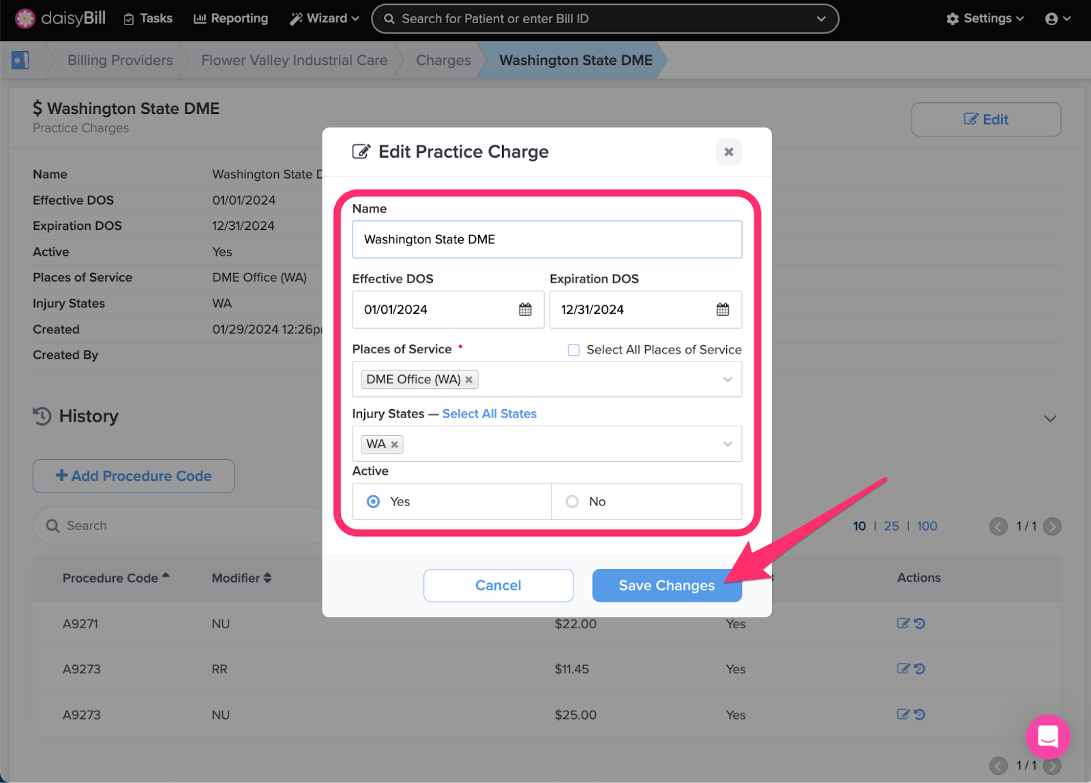Select Washington State DME breadcrumb
The height and width of the screenshot is (783, 1091).
click(x=576, y=60)
